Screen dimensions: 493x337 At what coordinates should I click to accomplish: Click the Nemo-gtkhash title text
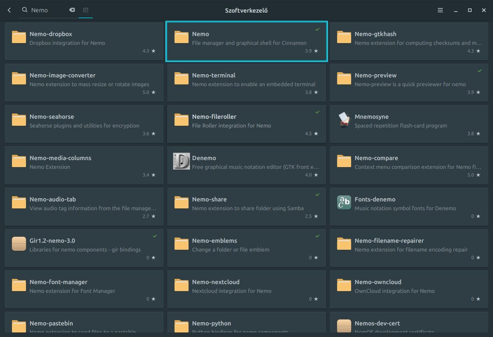coord(375,34)
